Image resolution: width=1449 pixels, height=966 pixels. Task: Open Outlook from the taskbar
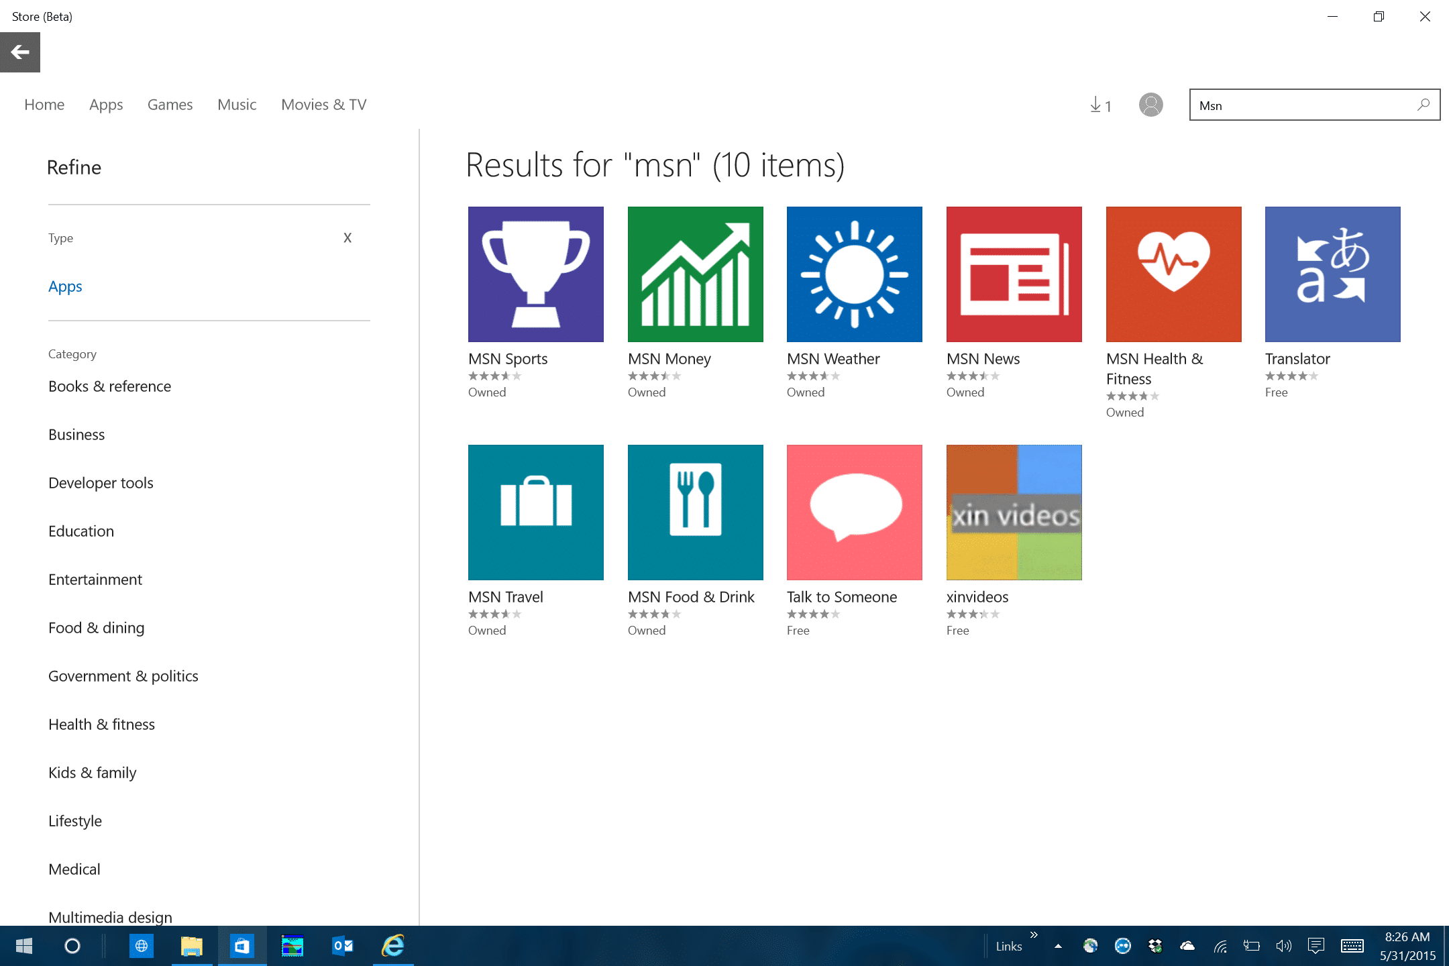click(343, 946)
